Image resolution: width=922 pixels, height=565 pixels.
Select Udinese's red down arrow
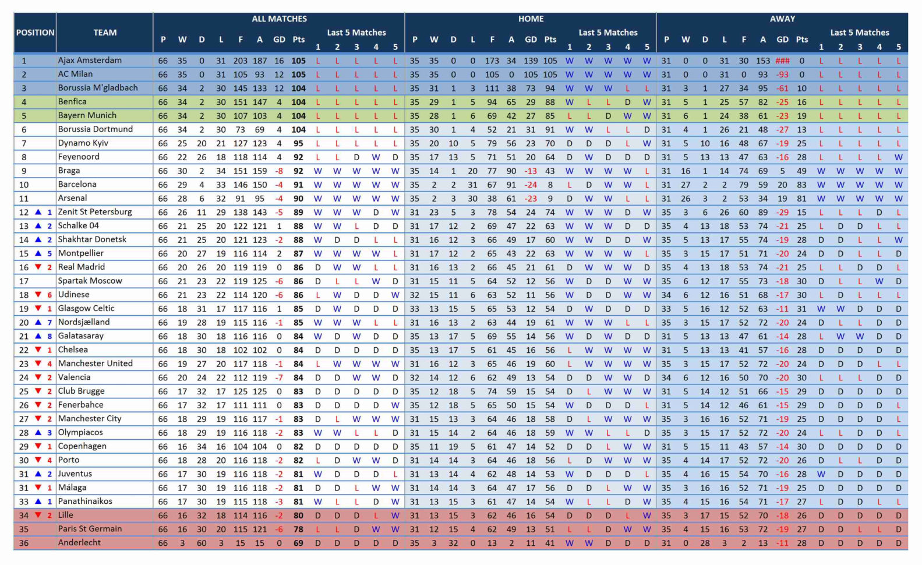(38, 295)
